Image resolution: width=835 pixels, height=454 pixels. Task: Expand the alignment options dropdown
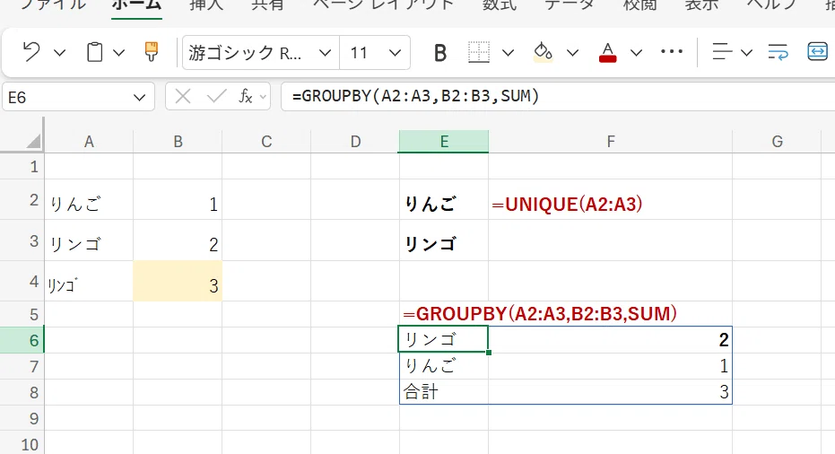tap(746, 53)
